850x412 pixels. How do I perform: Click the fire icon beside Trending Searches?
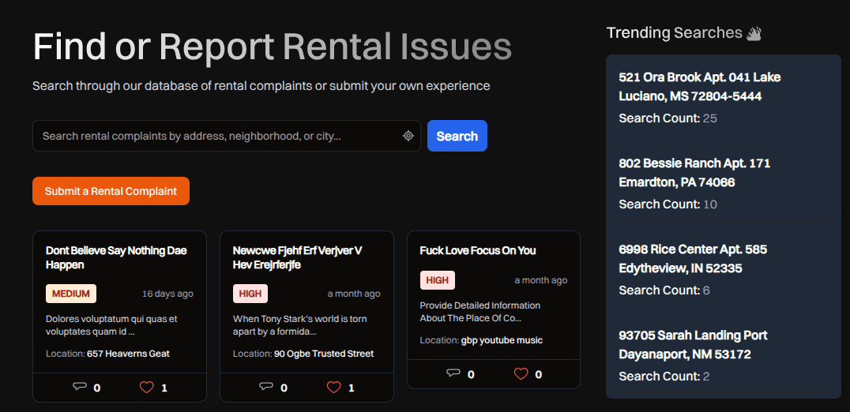[x=754, y=33]
